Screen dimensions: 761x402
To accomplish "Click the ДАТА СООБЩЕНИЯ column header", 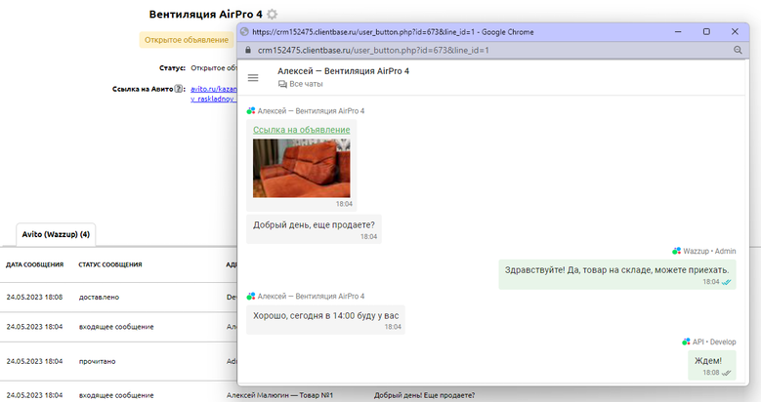I will [x=35, y=264].
